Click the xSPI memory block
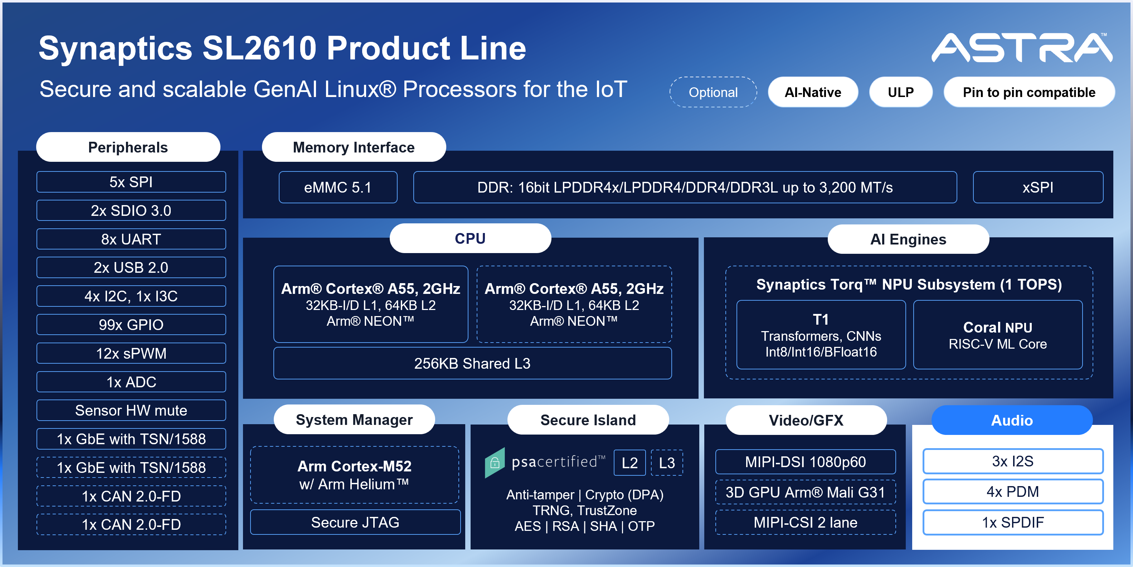Image resolution: width=1133 pixels, height=567 pixels. (x=1037, y=187)
